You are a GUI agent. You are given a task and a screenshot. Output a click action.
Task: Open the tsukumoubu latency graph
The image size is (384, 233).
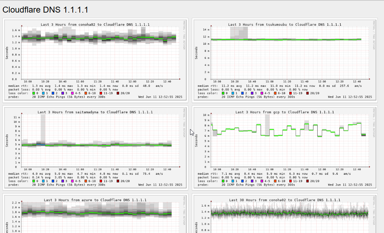pos(285,52)
